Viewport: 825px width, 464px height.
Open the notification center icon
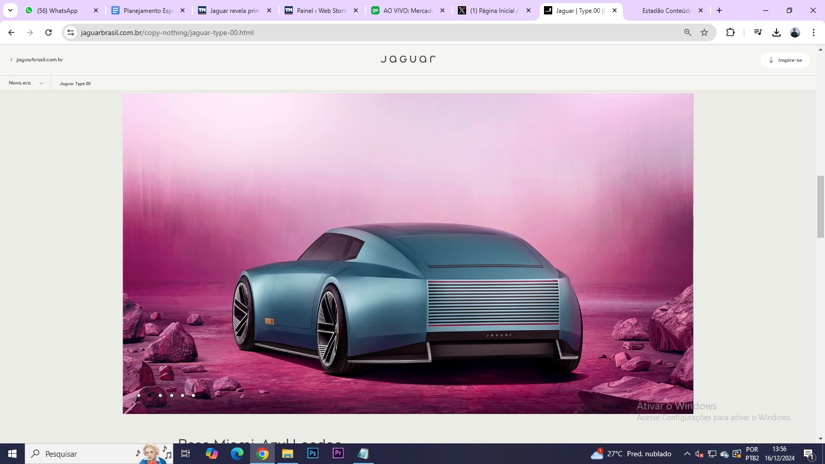click(x=808, y=454)
